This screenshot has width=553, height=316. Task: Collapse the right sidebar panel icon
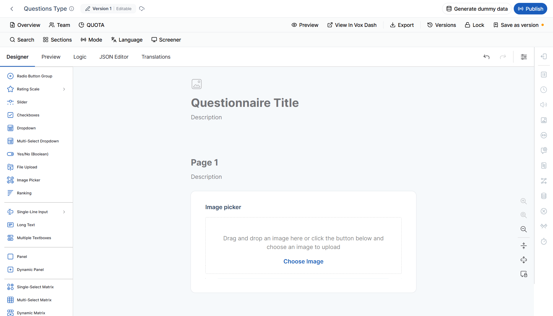[x=544, y=57]
